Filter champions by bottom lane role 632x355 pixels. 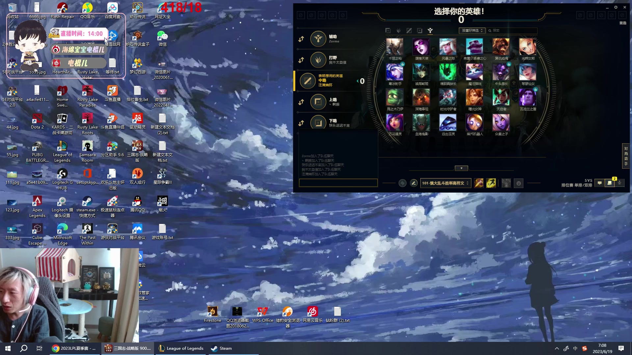pyautogui.click(x=420, y=31)
